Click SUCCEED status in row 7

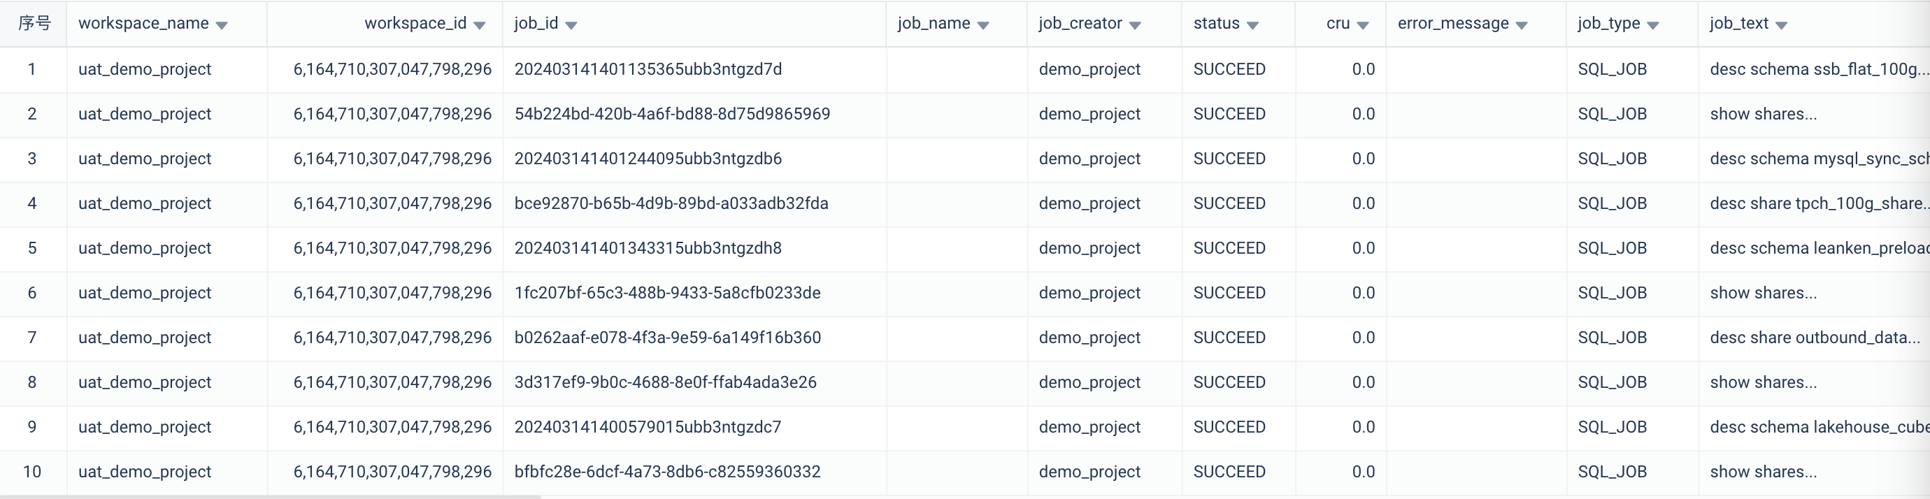tap(1229, 338)
